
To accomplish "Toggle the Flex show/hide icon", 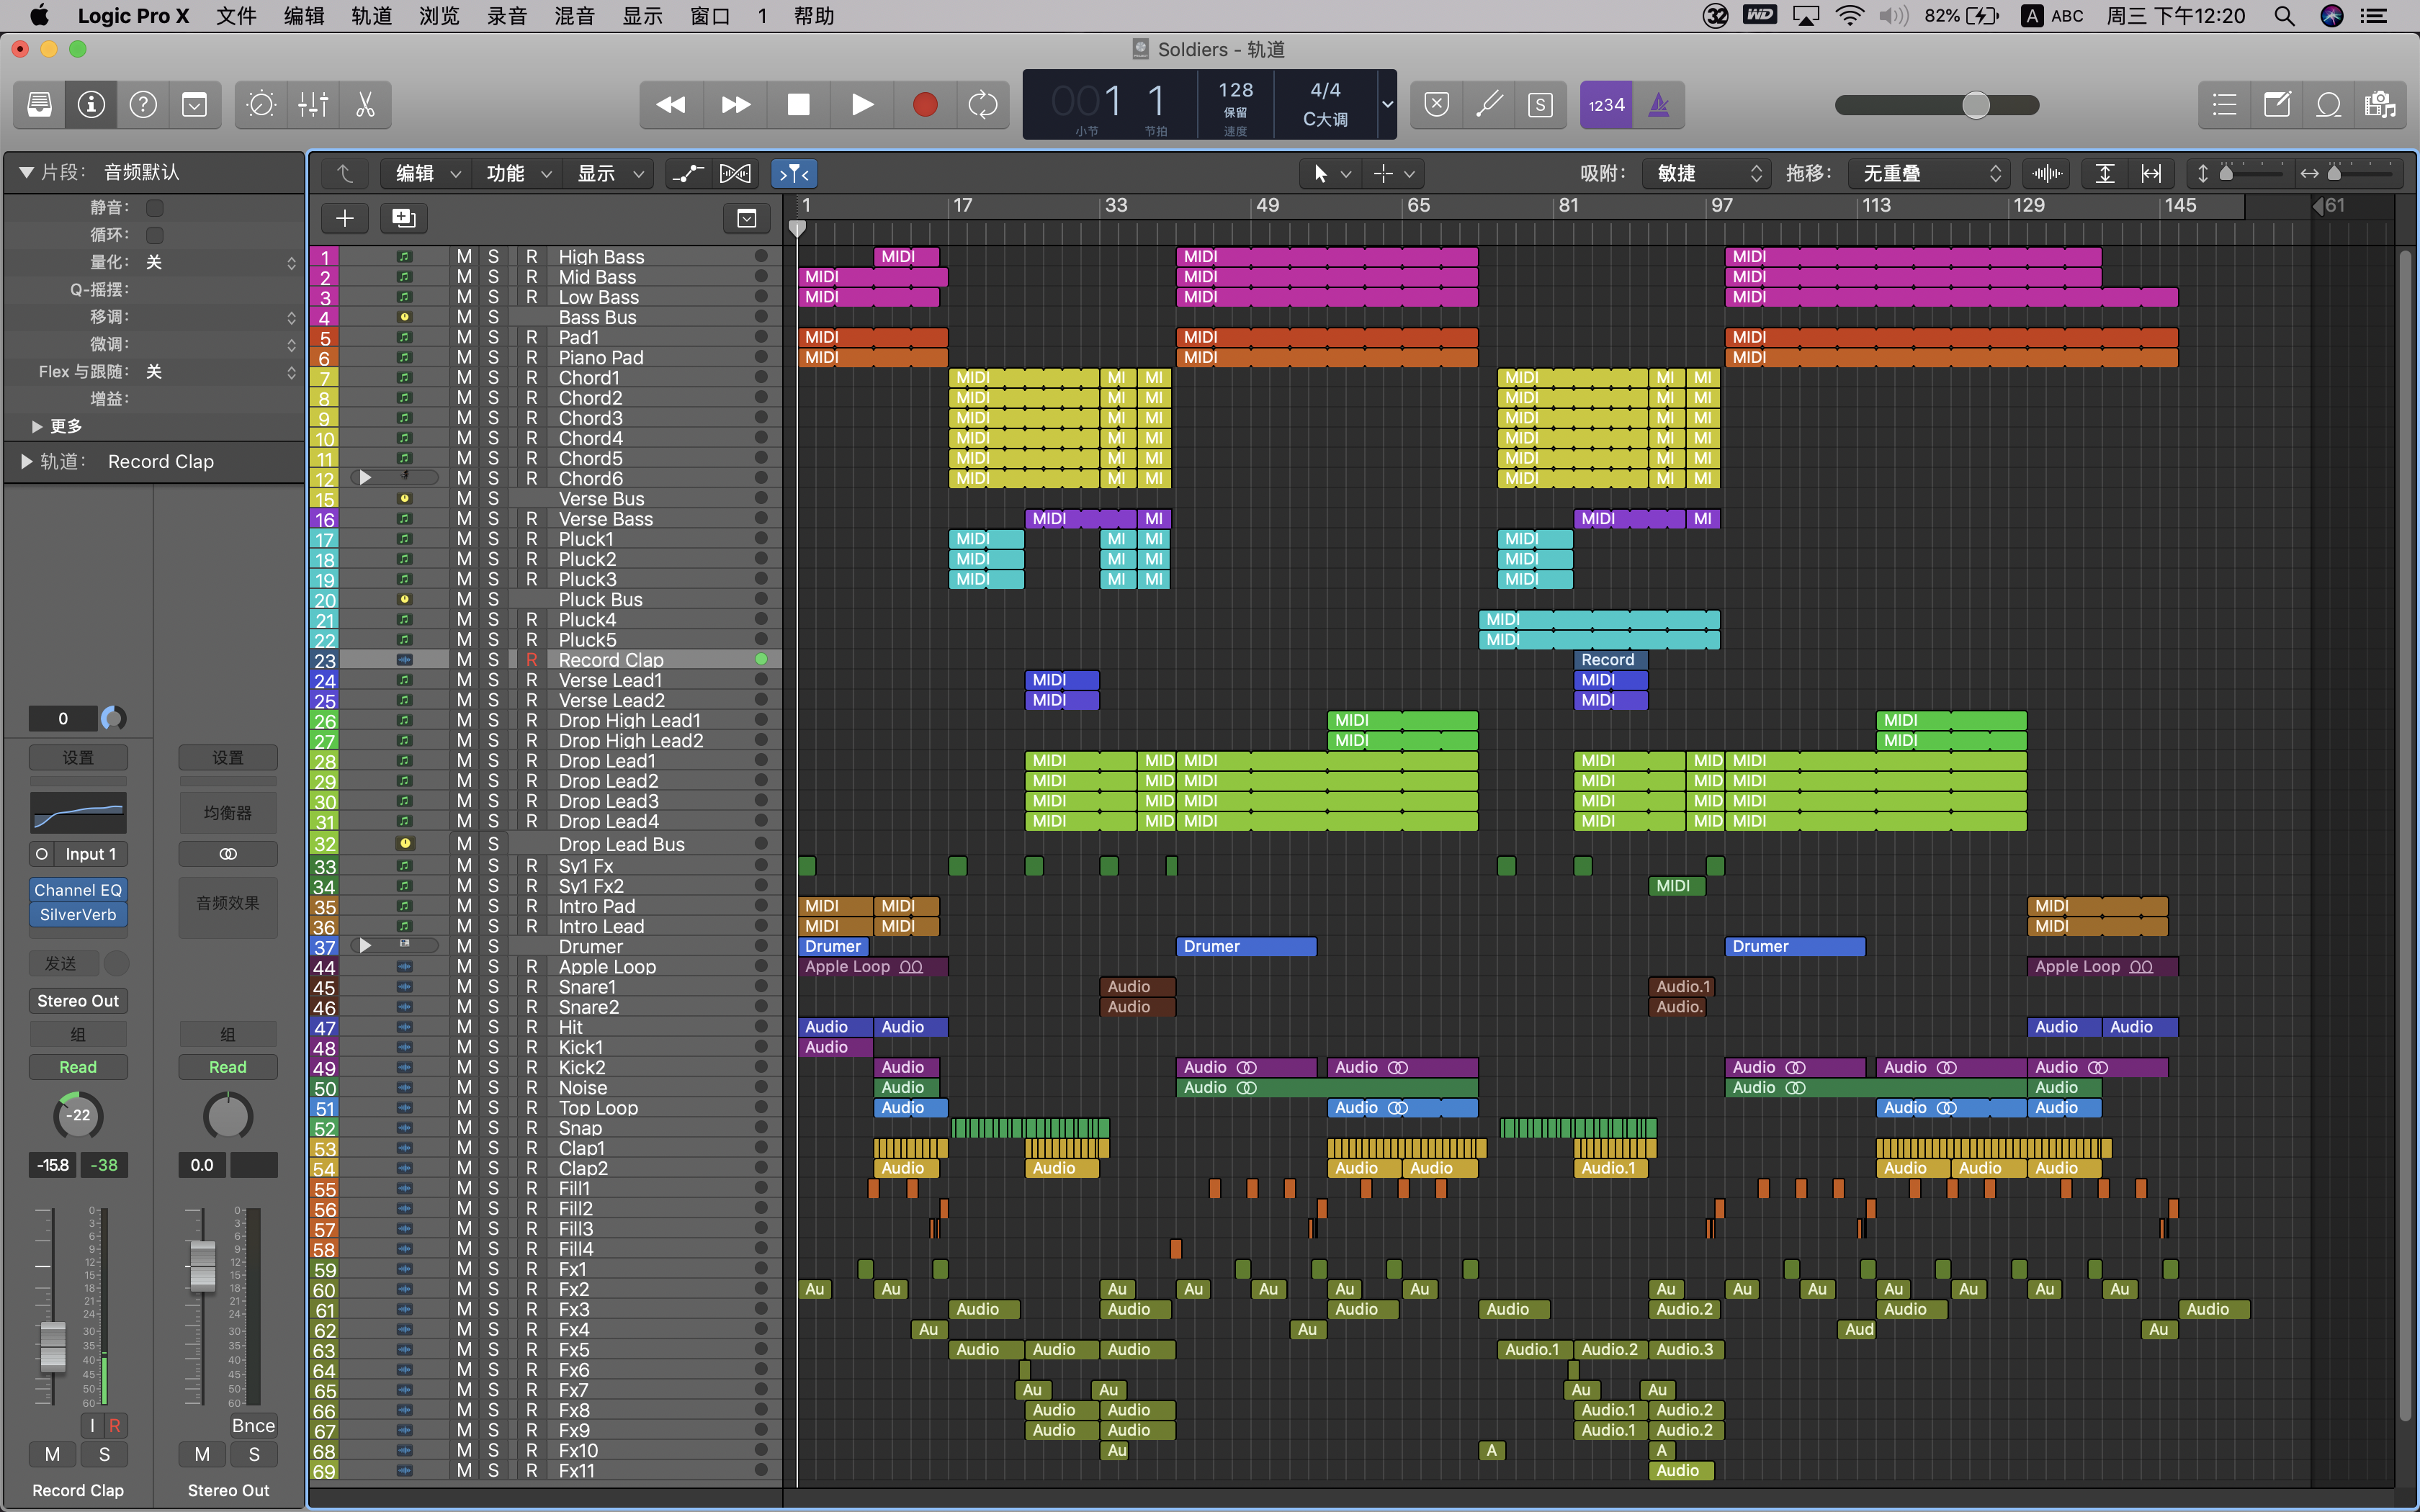I will click(735, 174).
